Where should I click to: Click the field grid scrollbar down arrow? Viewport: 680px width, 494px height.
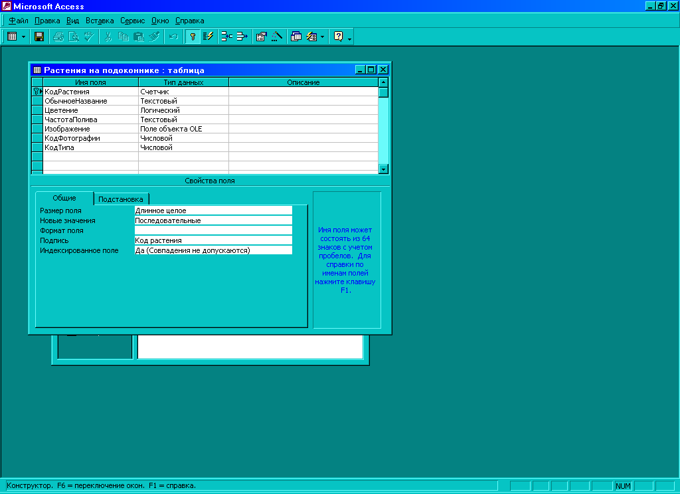click(x=383, y=169)
